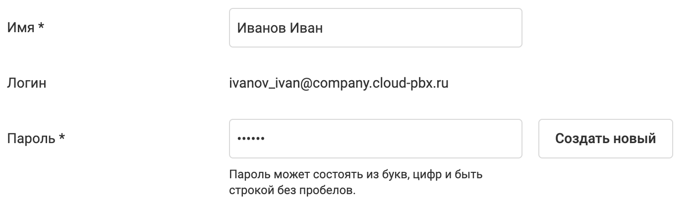This screenshot has width=693, height=206.
Task: Click the required asterisk next to Пароль
Action: [62, 138]
